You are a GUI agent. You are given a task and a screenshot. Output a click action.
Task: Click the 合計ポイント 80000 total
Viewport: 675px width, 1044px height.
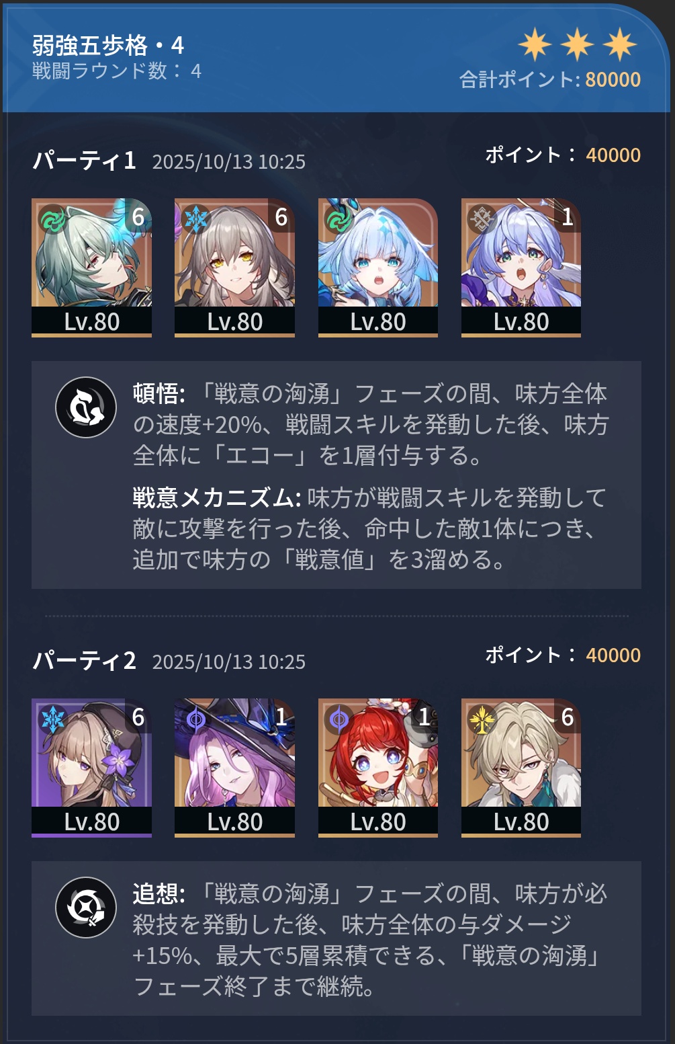[x=550, y=79]
